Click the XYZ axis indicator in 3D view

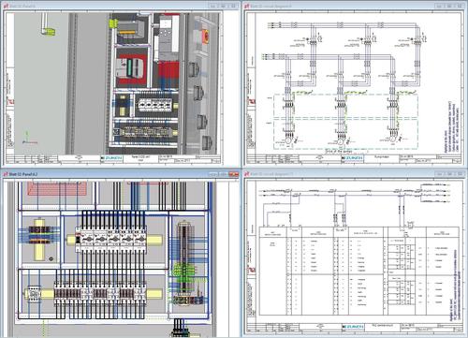28,139
